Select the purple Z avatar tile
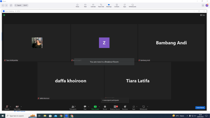Screen dimensions: 210x118 coord(104,43)
